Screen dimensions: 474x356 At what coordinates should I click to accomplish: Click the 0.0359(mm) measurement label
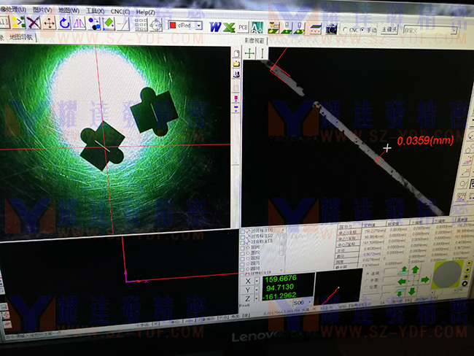point(425,141)
